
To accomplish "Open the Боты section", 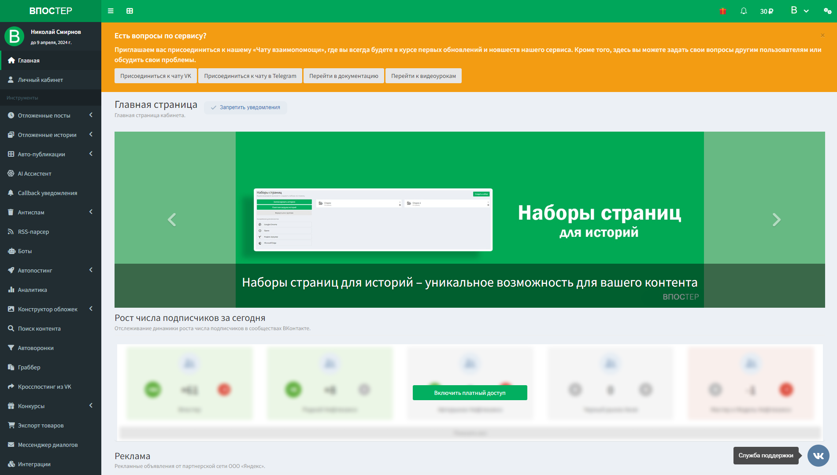I will coord(25,251).
